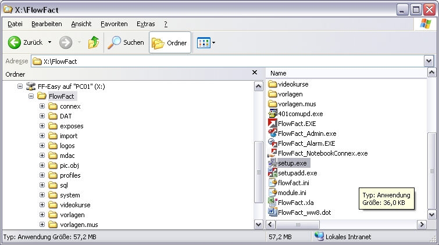
Task: Select the connex folder icon in tree
Action: coord(53,106)
